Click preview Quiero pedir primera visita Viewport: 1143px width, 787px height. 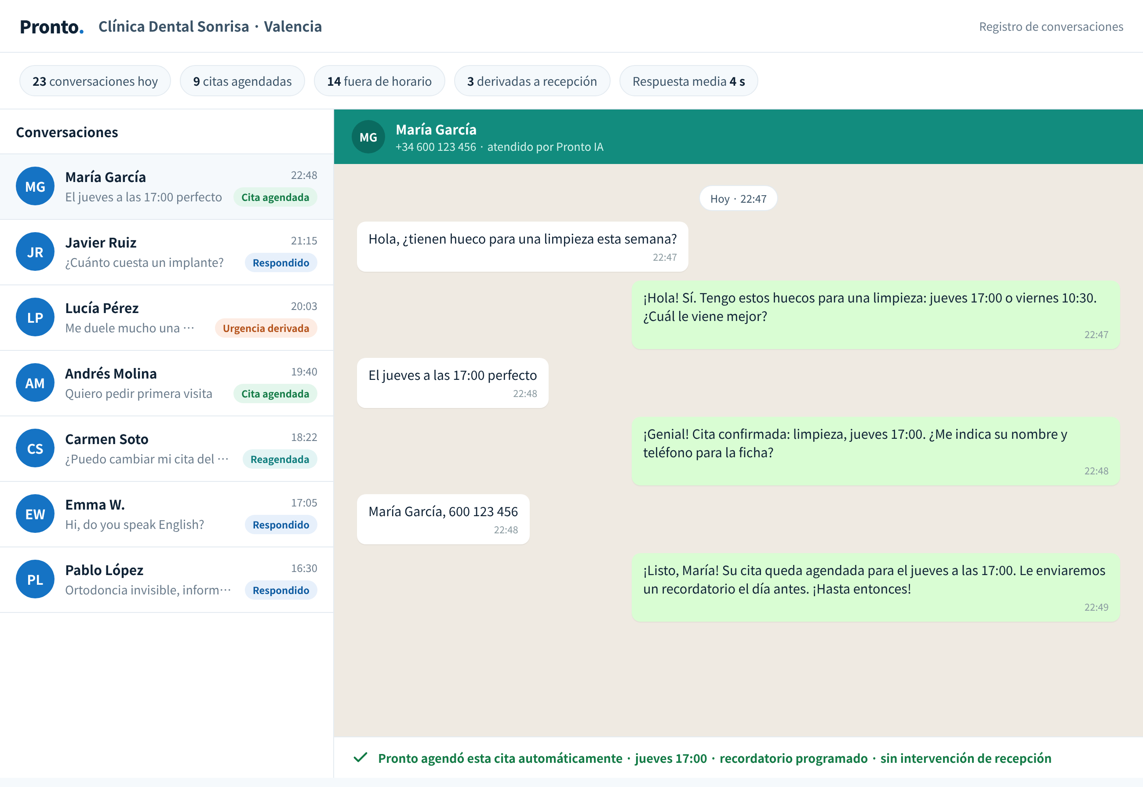point(138,394)
